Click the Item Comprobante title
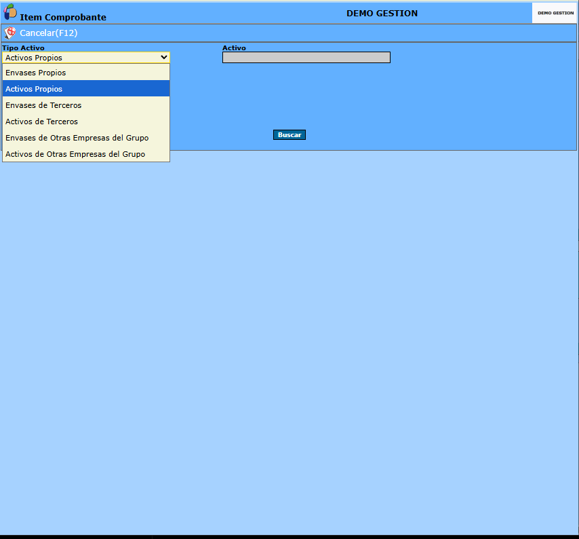 click(x=63, y=17)
